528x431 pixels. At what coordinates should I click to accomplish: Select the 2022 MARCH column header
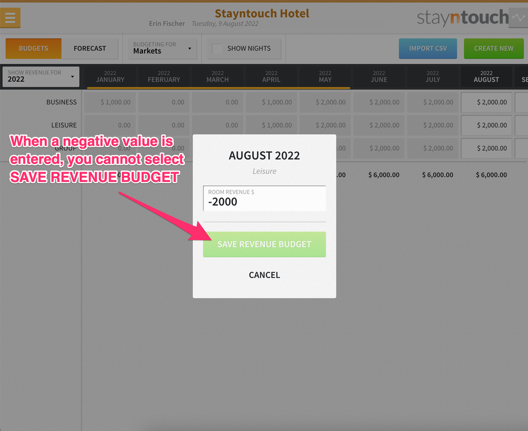point(218,76)
